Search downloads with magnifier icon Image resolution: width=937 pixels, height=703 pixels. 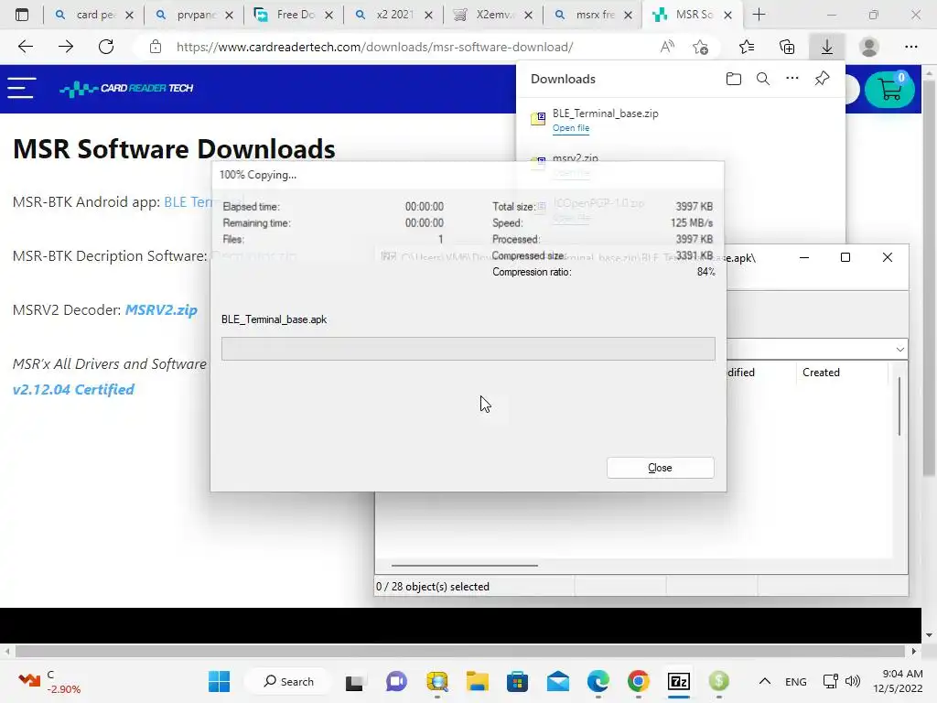pyautogui.click(x=763, y=79)
